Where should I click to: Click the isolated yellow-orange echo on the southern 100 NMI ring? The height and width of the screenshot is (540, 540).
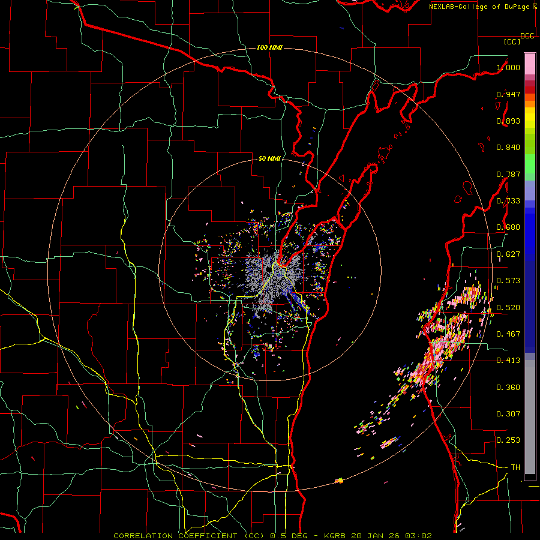[x=339, y=481]
